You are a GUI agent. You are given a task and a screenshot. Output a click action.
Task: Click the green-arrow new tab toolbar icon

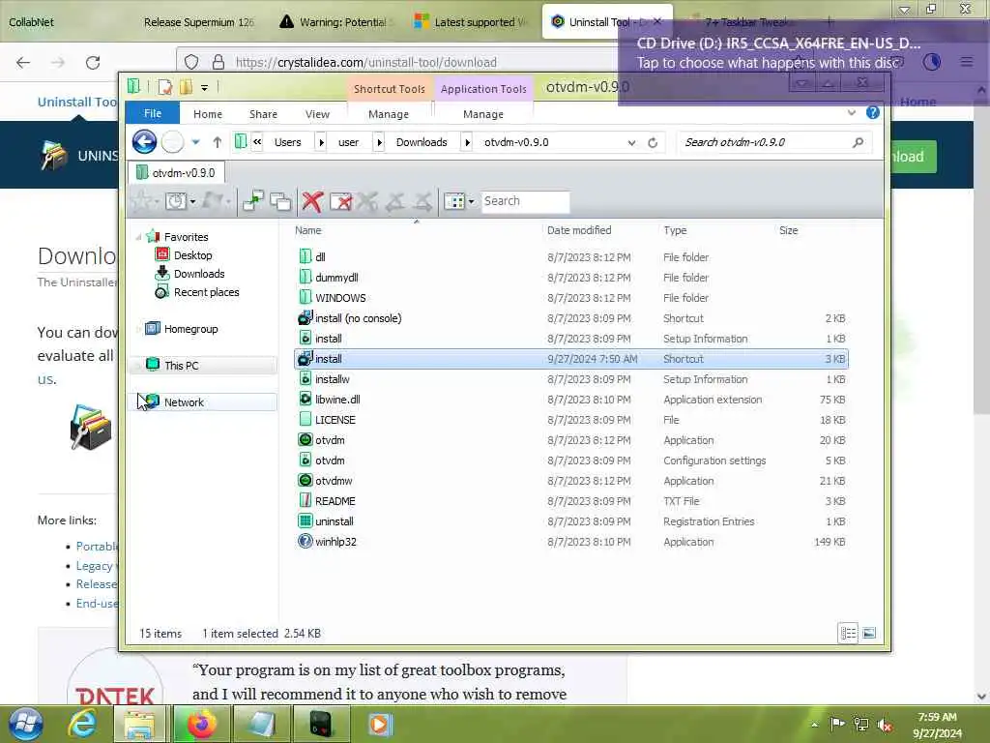pos(253,201)
